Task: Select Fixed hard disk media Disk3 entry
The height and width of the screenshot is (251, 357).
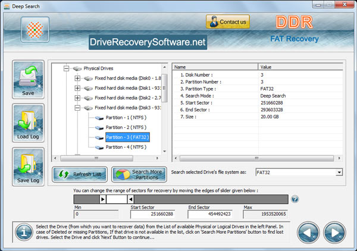Action: tap(128, 108)
